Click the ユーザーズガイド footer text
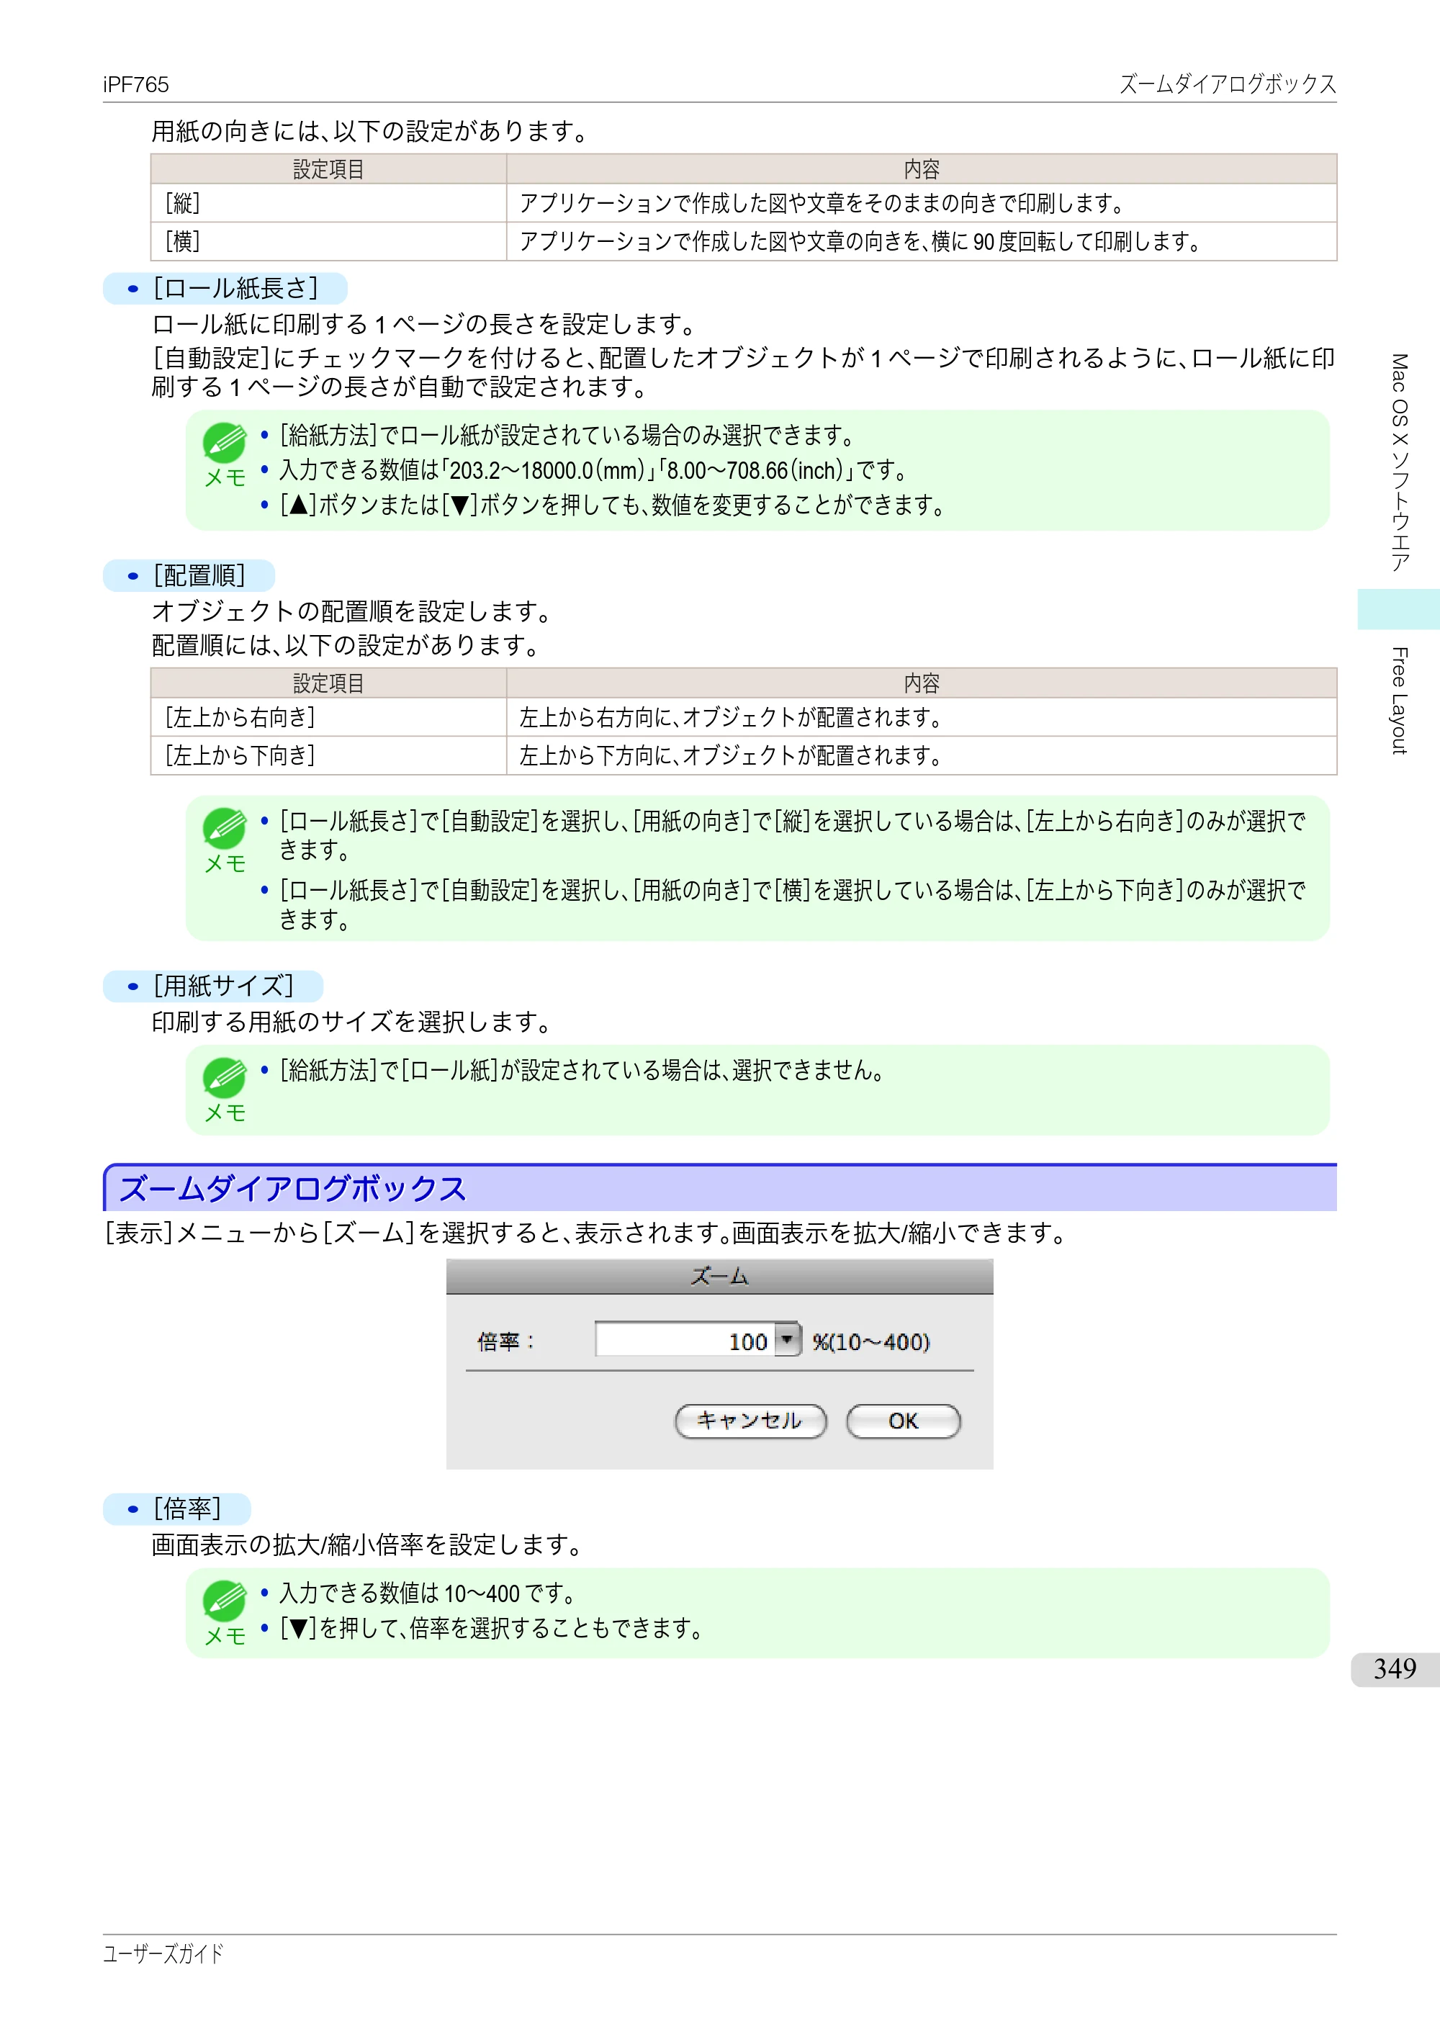Viewport: 1440px width, 2037px height. click(163, 1953)
